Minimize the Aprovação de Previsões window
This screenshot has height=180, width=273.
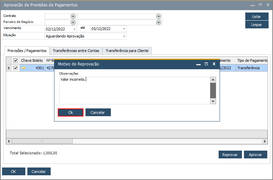(x=252, y=5)
